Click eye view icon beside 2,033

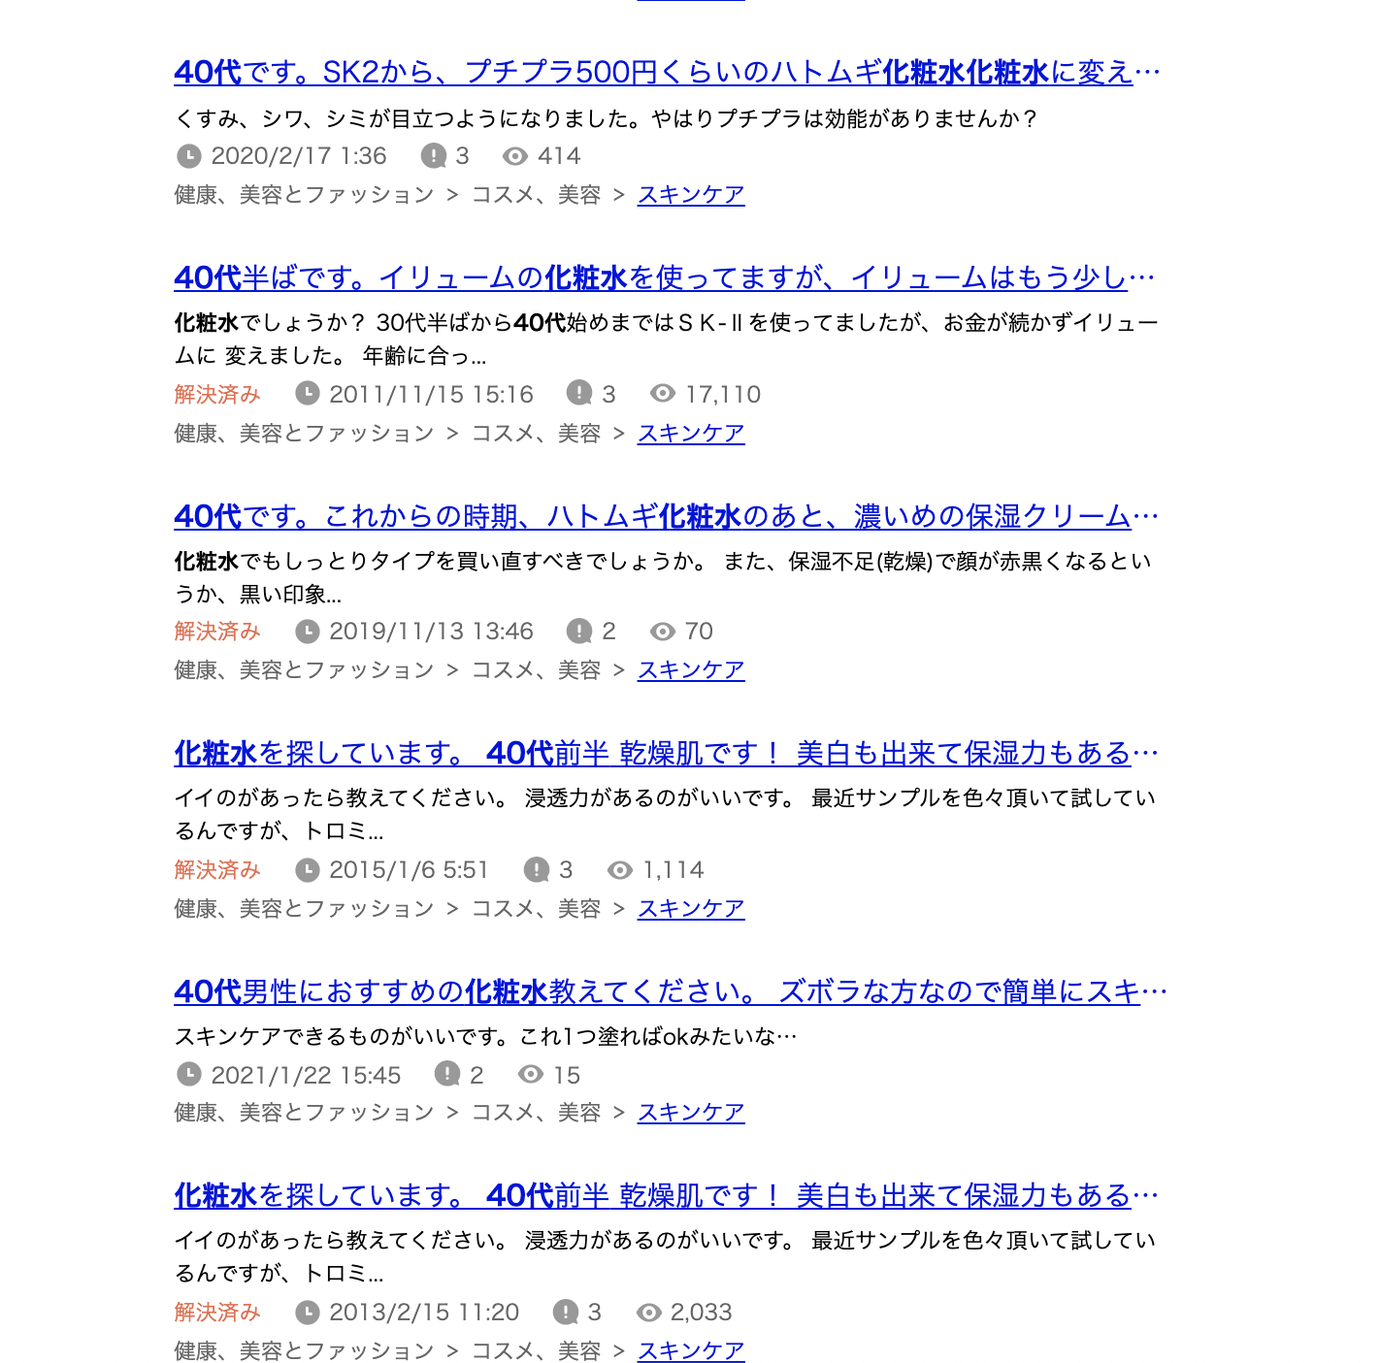point(649,1313)
